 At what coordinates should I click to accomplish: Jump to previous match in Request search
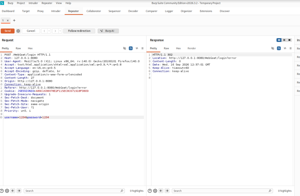coord(13,191)
